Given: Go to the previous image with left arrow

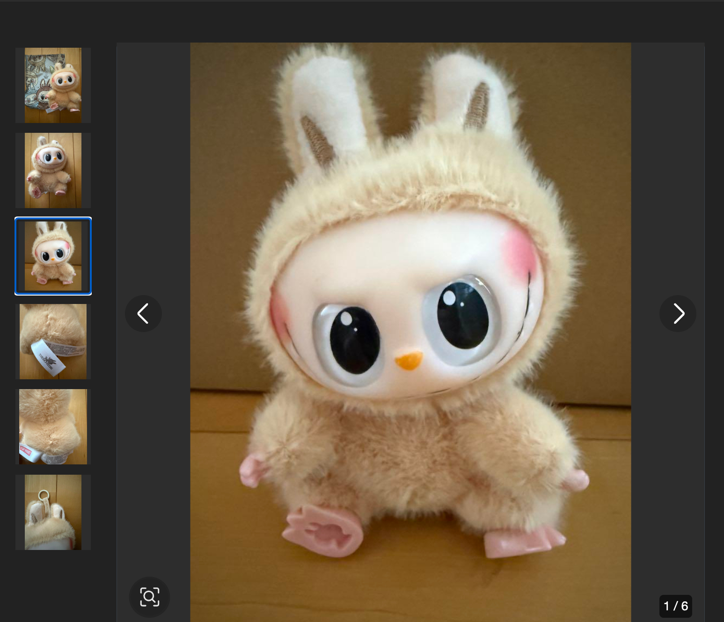Looking at the screenshot, I should coord(143,313).
